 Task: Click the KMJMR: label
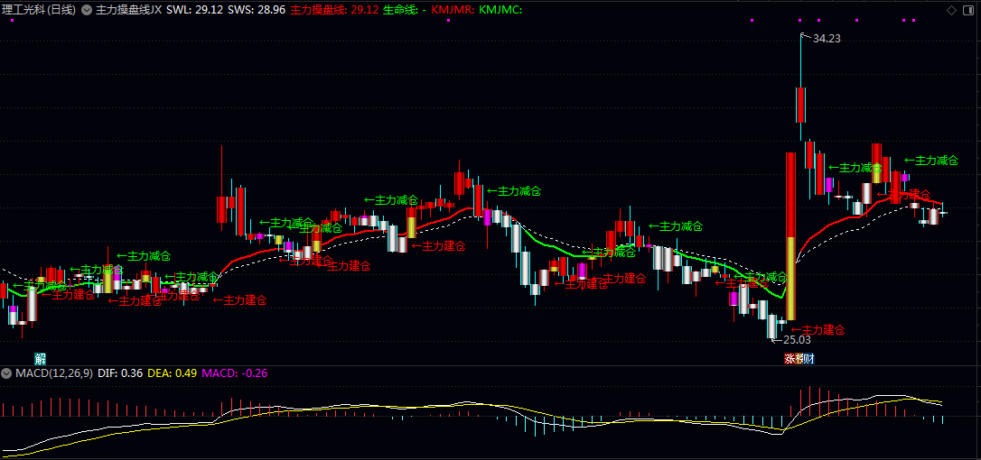point(453,10)
